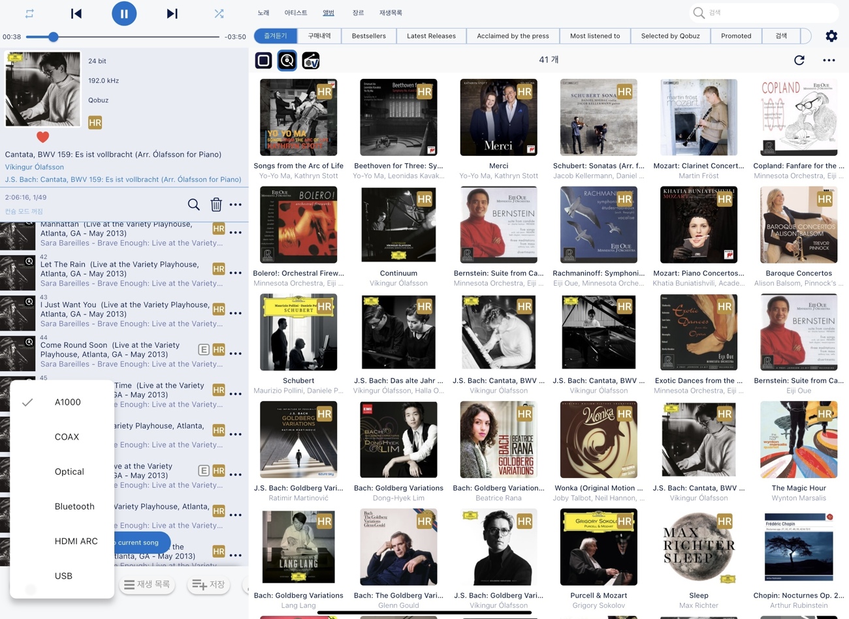Open the Continuum album thumbnail
This screenshot has height=619, width=849.
point(398,225)
